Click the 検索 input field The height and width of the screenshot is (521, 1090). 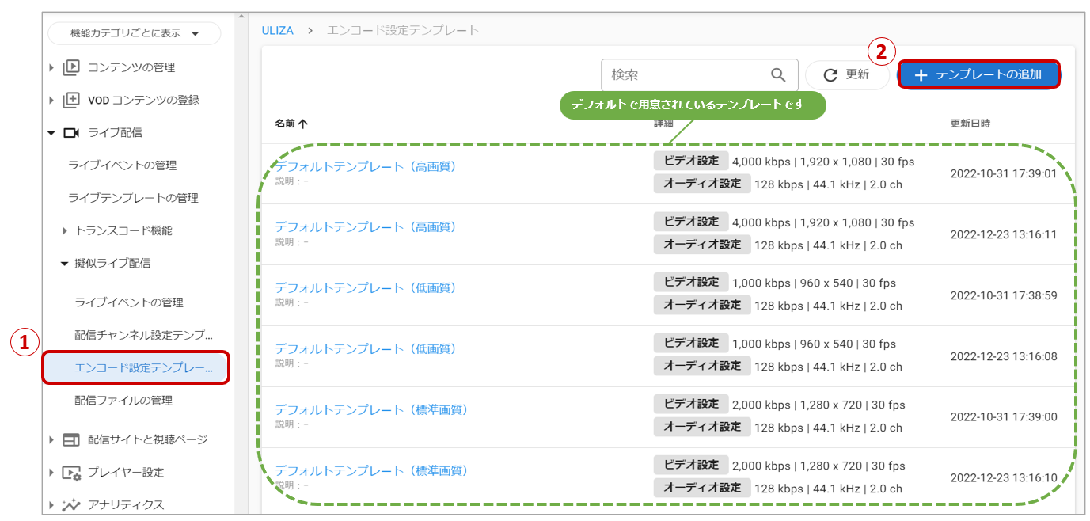(x=685, y=74)
